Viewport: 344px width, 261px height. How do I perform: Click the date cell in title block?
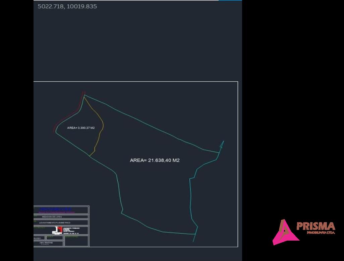click(39, 238)
